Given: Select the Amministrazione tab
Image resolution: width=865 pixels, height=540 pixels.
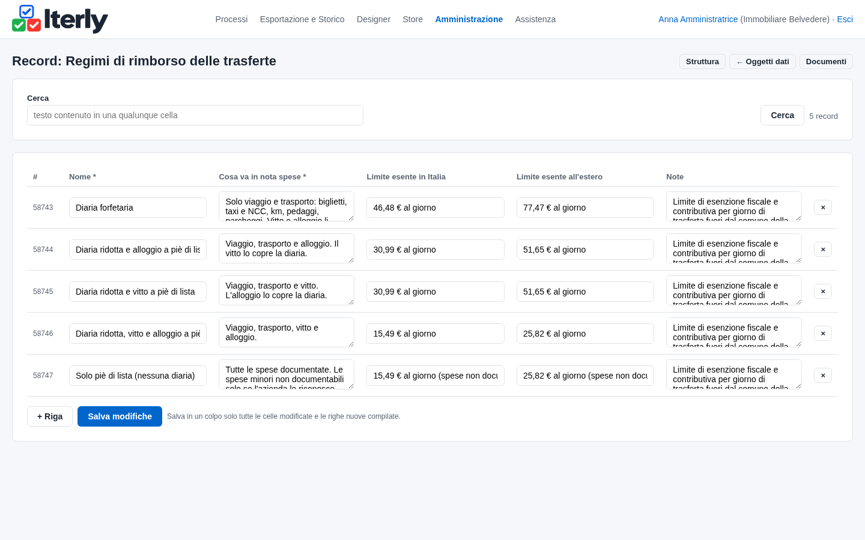Looking at the screenshot, I should click(469, 19).
